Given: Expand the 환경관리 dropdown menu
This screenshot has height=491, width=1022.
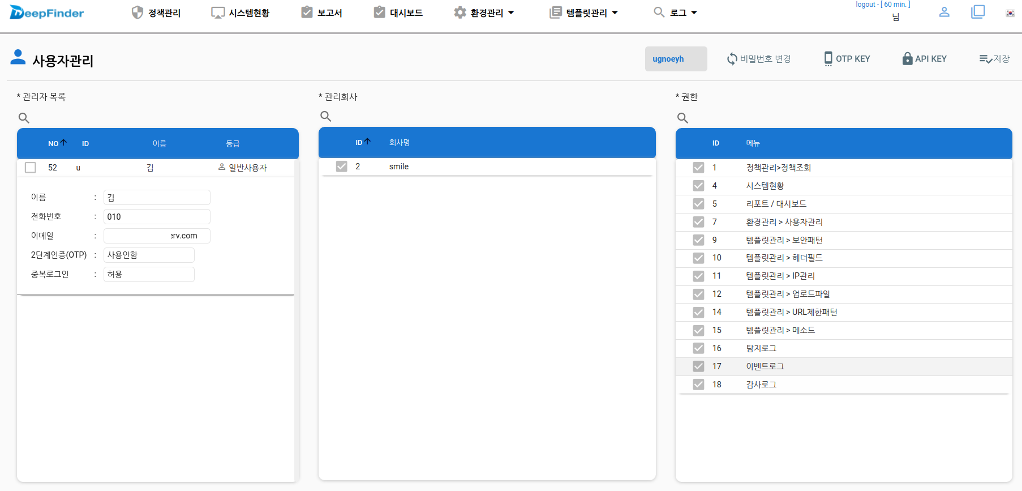Looking at the screenshot, I should tap(484, 12).
